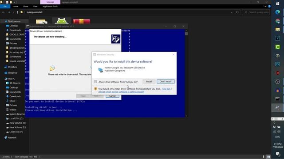Image resolution: width=284 pixels, height=159 pixels.
Task: Close the Windows Security dialog
Action: tap(174, 54)
